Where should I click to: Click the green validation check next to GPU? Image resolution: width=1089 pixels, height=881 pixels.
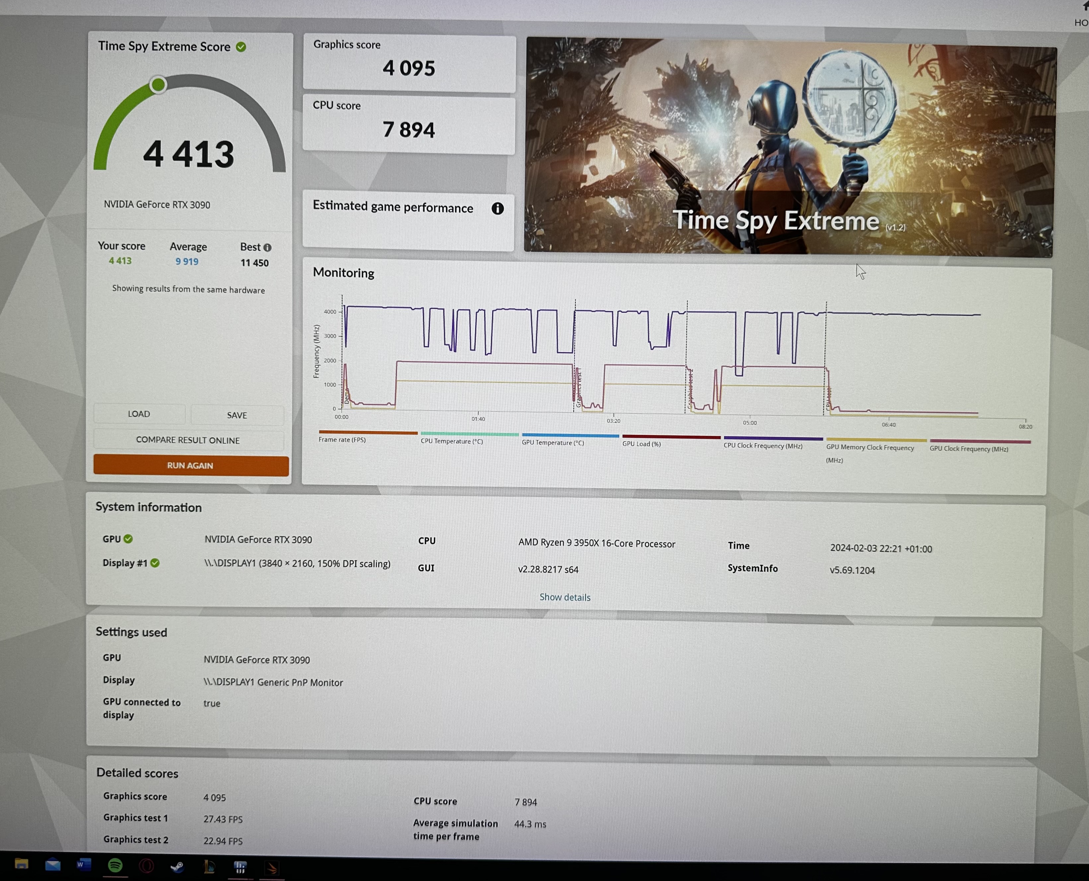(x=128, y=539)
